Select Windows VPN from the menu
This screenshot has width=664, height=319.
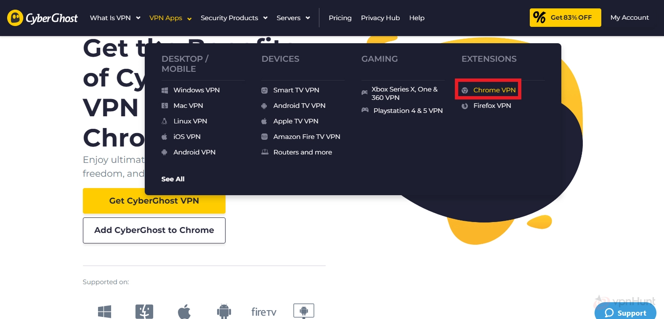pyautogui.click(x=197, y=90)
